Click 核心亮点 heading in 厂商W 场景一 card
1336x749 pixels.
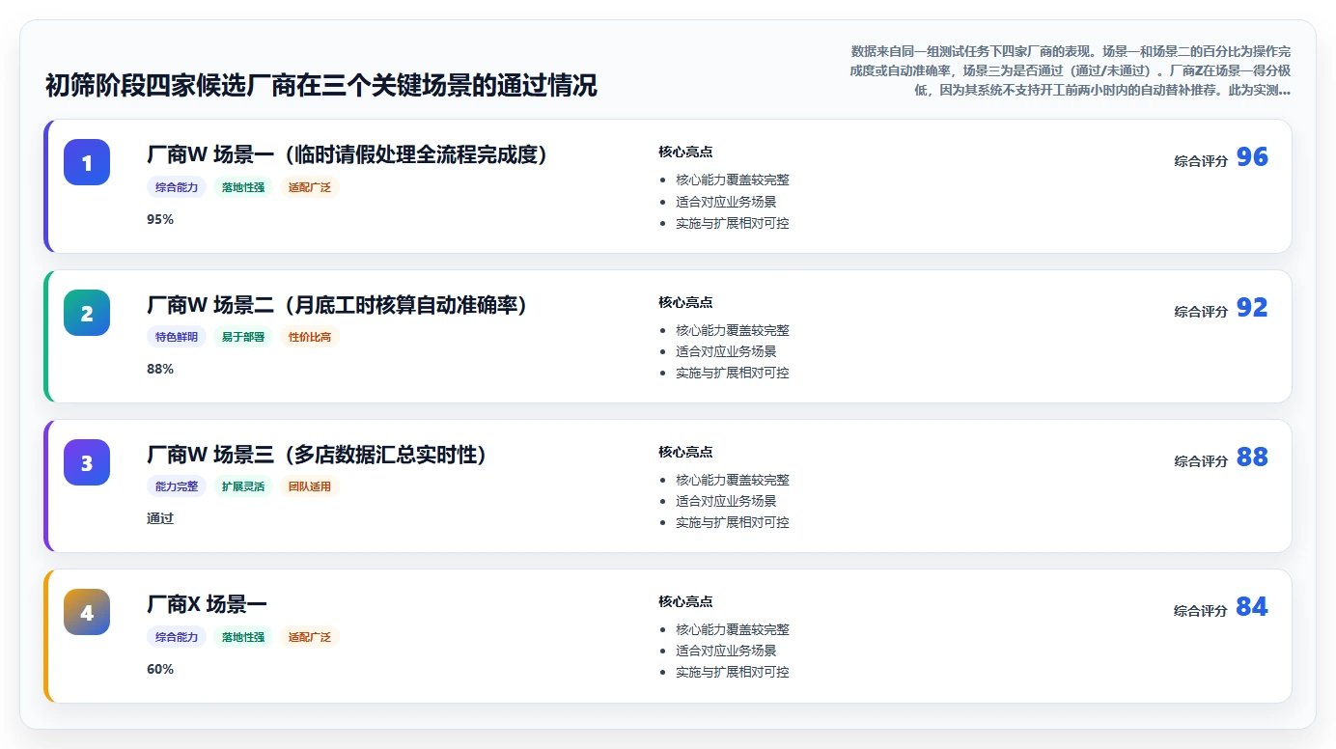tap(685, 152)
